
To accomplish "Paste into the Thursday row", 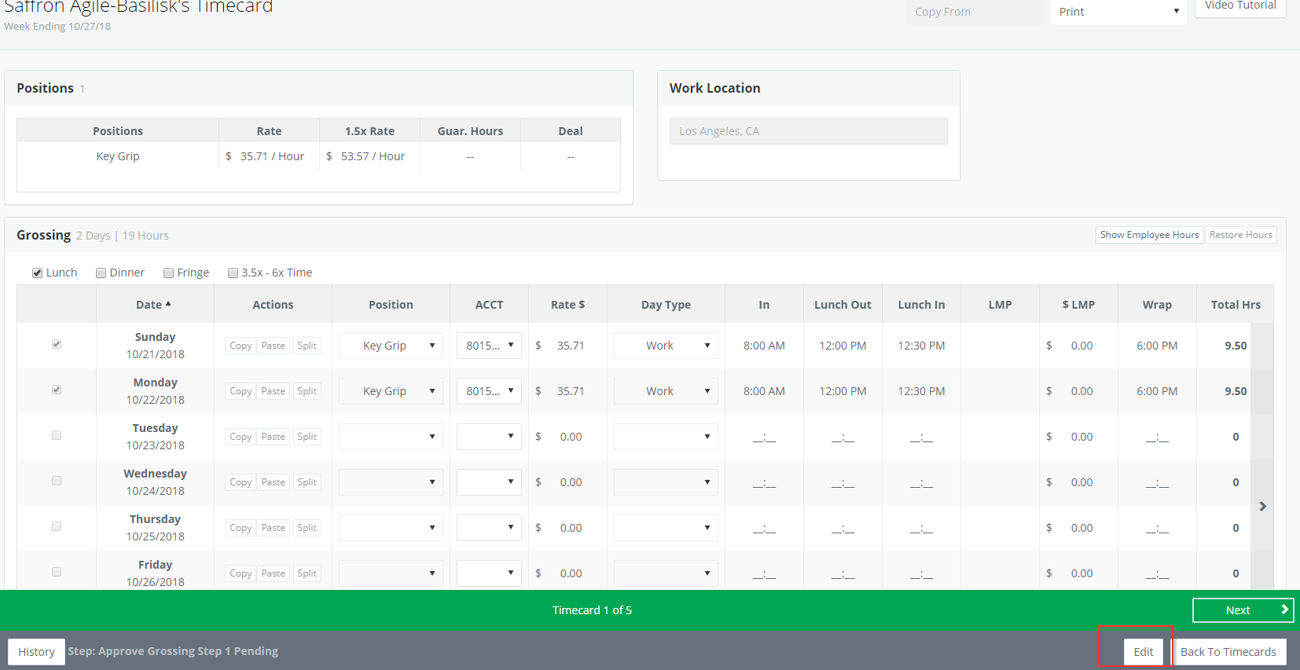I will [274, 528].
